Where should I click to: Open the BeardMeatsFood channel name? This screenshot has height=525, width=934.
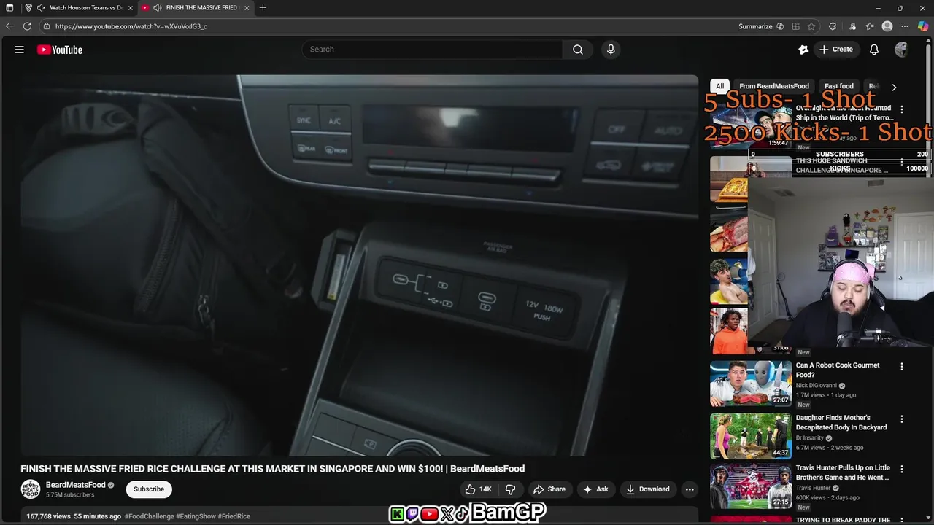coord(76,485)
